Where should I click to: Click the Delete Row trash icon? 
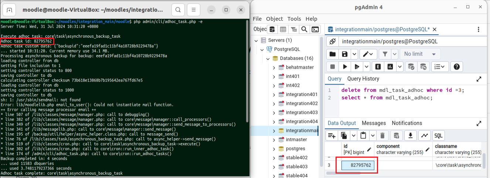pos(382,136)
